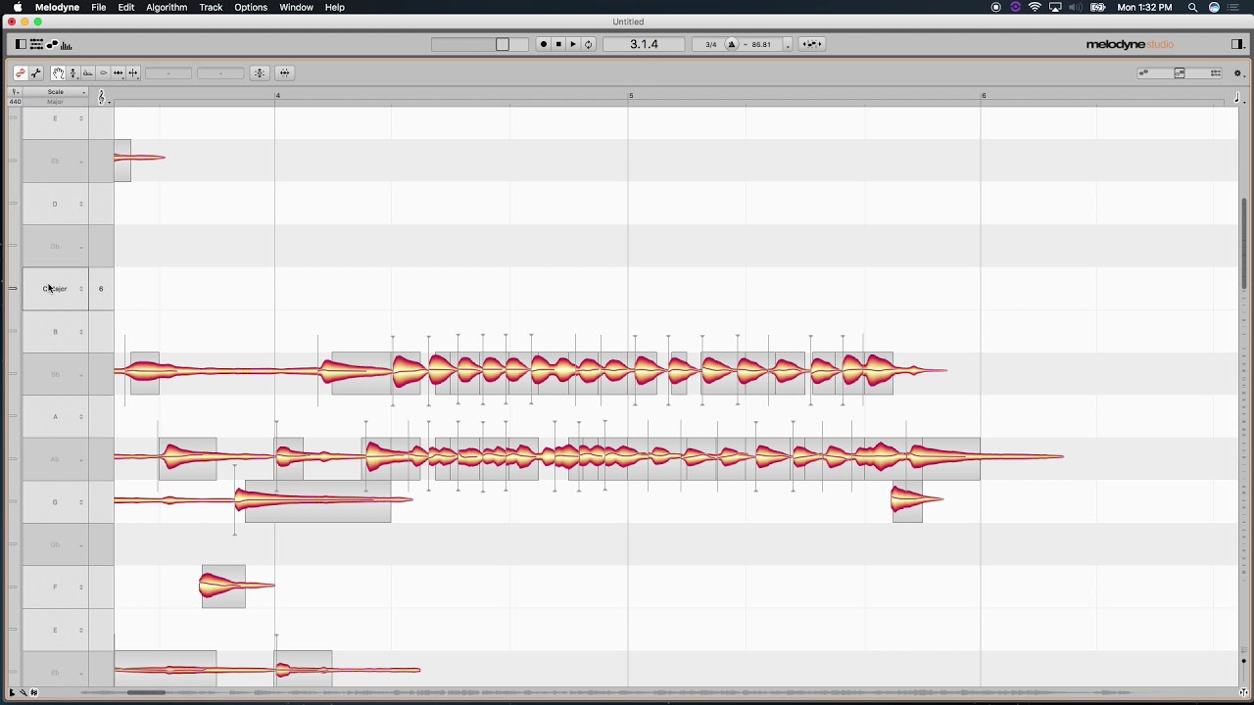The image size is (1254, 705).
Task: Open the tempo options dropdown arrow
Action: pos(788,45)
